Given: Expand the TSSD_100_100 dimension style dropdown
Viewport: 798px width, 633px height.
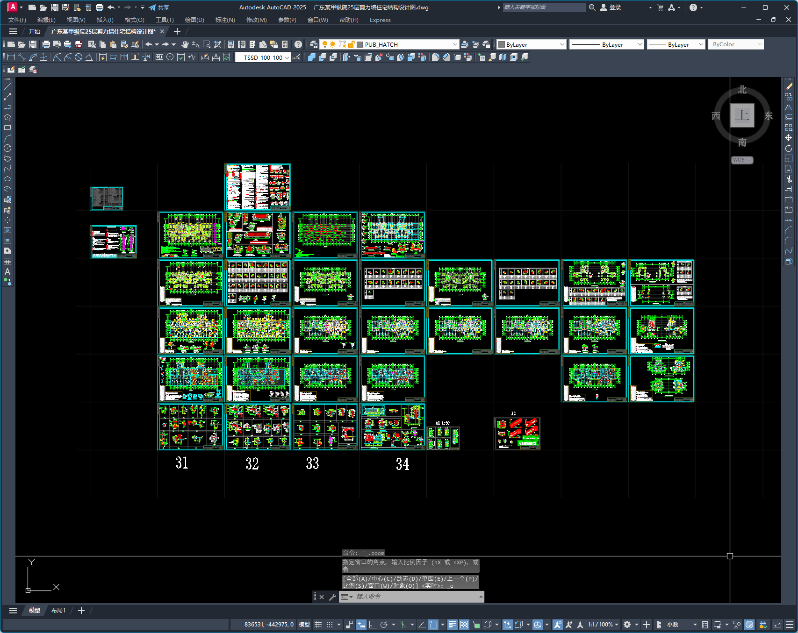Looking at the screenshot, I should pos(287,57).
